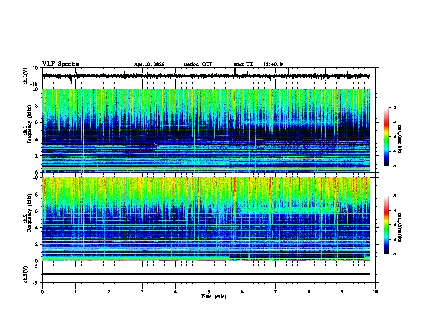Click the time axis tick label "7"

pyautogui.click(x=276, y=292)
